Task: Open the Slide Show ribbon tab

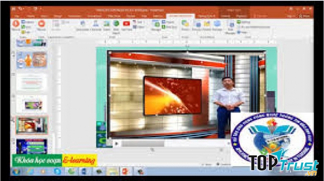Action: tap(114, 16)
